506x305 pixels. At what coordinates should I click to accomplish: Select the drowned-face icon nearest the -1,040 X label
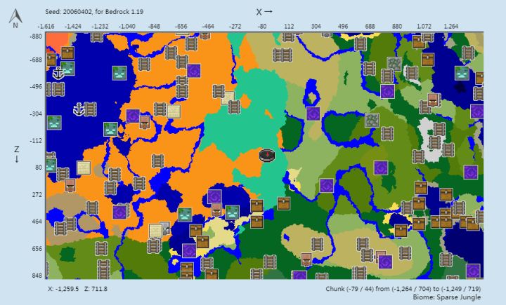[x=119, y=73]
